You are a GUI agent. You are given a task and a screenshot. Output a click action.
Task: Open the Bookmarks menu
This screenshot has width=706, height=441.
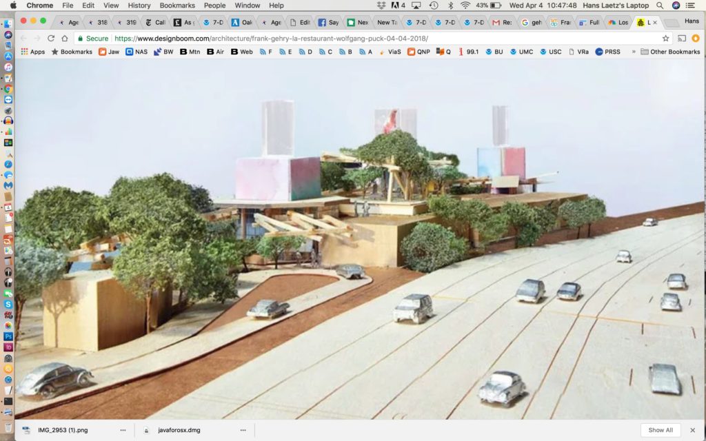coord(177,6)
